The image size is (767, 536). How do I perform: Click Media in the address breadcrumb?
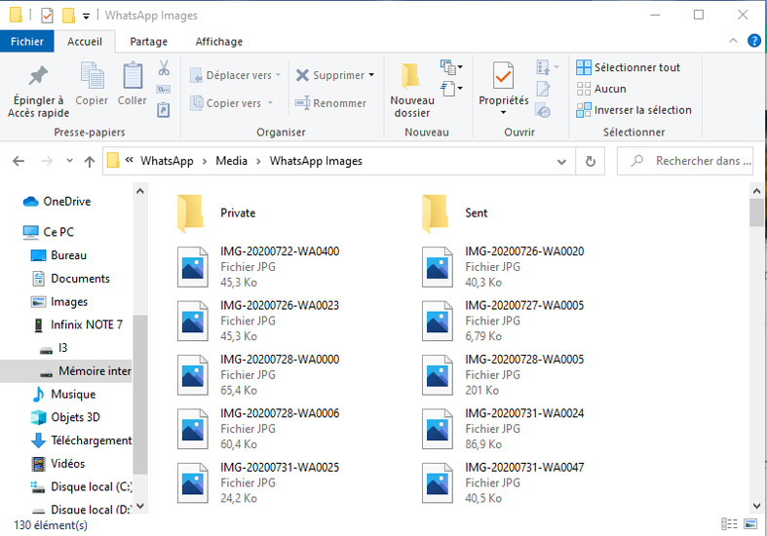point(231,161)
